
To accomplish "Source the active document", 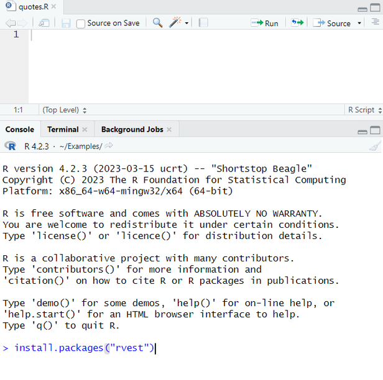I will click(x=332, y=23).
